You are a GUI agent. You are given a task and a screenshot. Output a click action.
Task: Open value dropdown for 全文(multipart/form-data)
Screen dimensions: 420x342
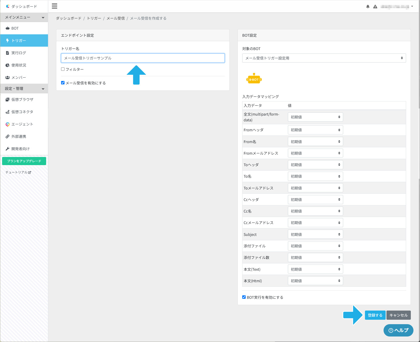[315, 117]
